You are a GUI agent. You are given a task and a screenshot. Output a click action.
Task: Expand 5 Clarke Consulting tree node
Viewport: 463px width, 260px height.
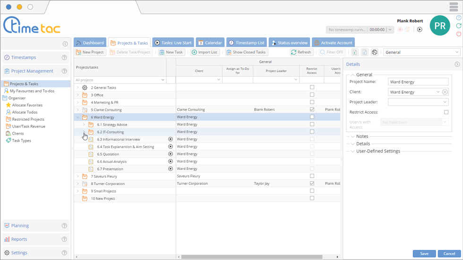(x=77, y=109)
